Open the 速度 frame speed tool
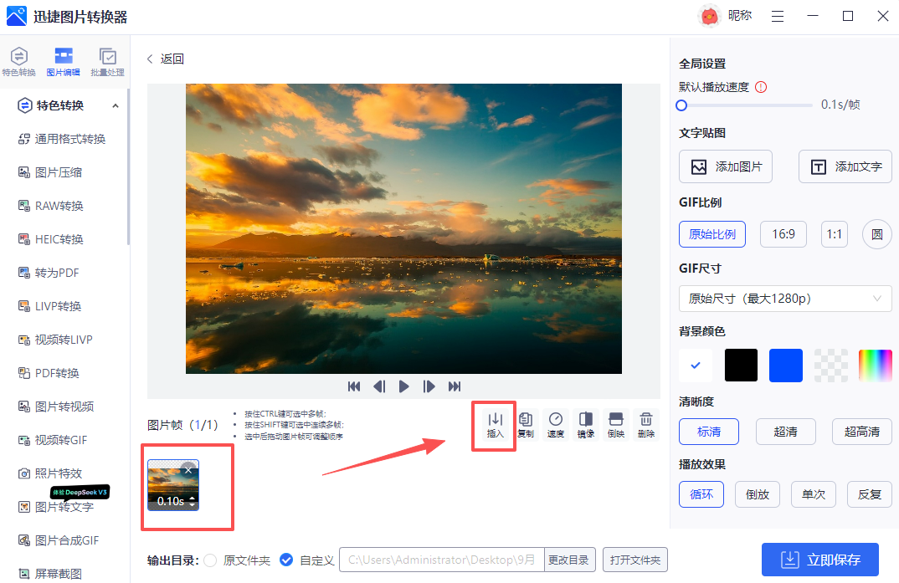 point(555,424)
